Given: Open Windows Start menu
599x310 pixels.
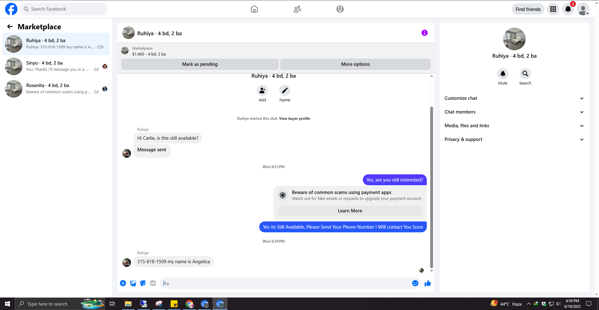Looking at the screenshot, I should (x=7, y=304).
